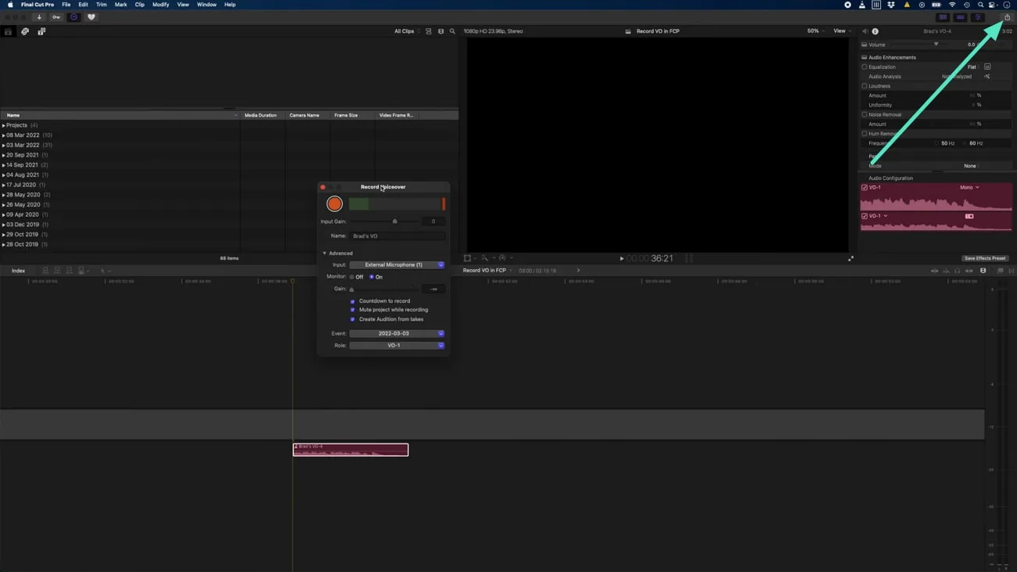
Task: Switch to the Info inspector icon
Action: (x=875, y=31)
